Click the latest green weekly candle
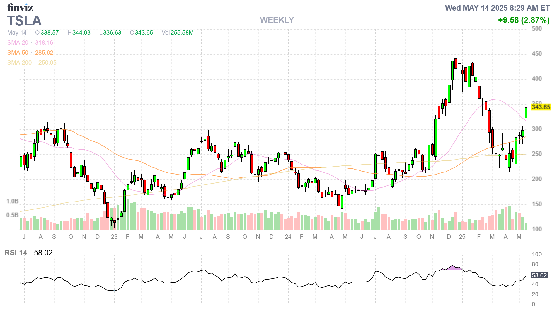 [x=526, y=113]
